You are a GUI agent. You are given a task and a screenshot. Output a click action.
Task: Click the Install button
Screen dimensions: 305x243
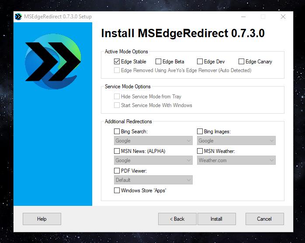[217, 219]
